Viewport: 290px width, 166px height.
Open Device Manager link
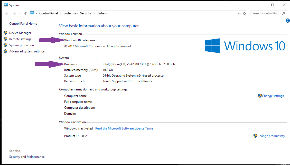20,33
